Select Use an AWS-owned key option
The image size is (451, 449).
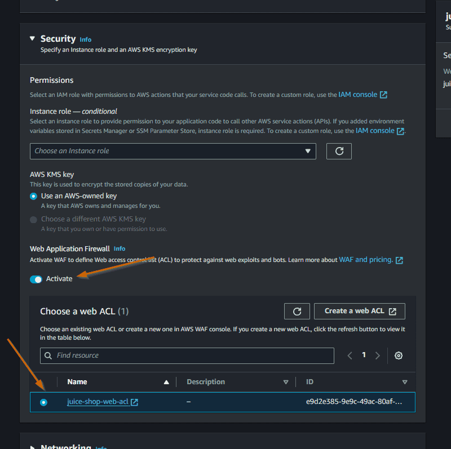pyautogui.click(x=34, y=196)
